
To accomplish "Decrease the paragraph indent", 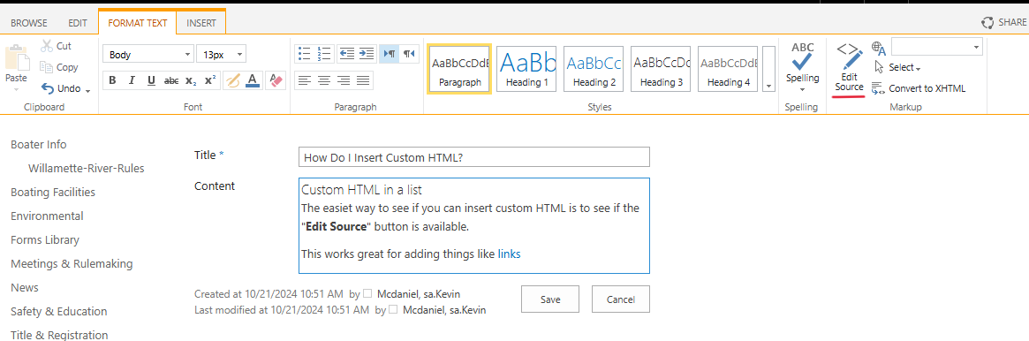I will coord(346,54).
